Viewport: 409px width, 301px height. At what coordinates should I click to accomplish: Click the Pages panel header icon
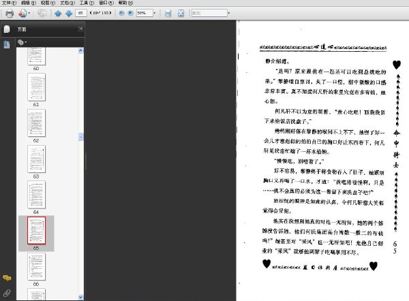[7, 29]
